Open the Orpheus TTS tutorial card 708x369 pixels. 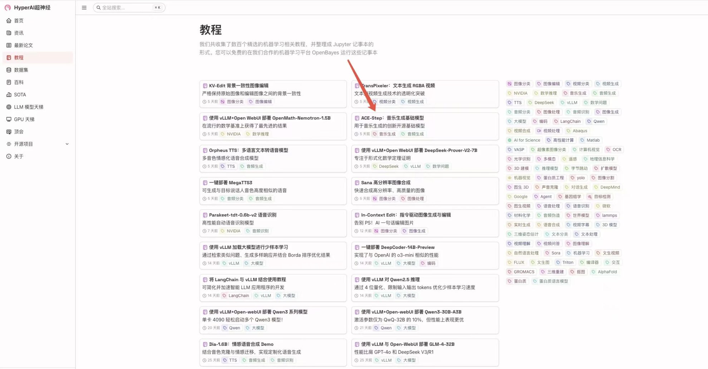point(248,150)
